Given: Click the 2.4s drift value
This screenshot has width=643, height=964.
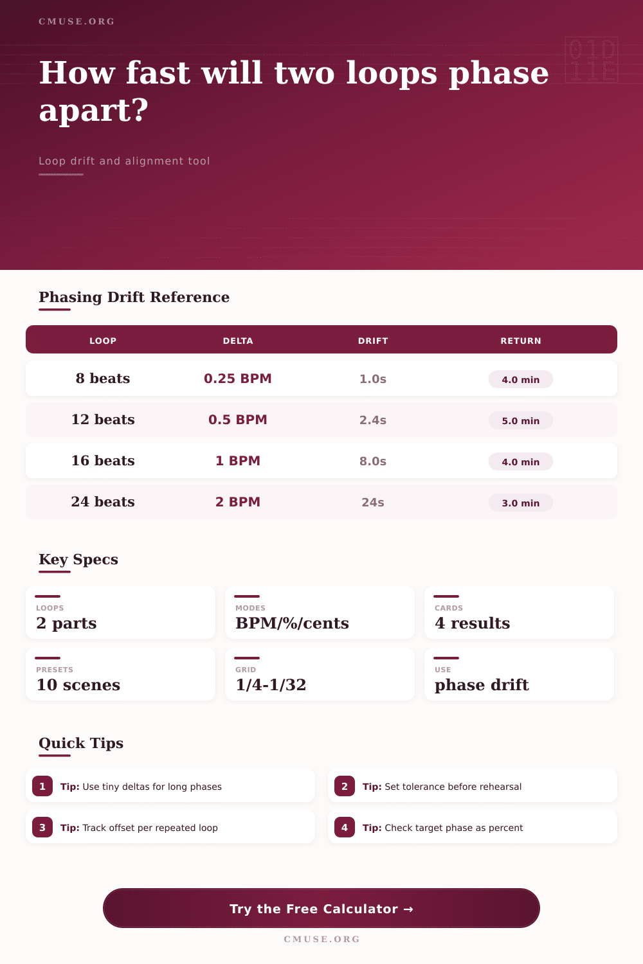Looking at the screenshot, I should (x=373, y=420).
